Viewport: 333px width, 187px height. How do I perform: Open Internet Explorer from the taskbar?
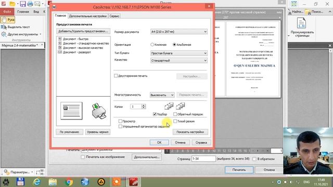[37, 182]
